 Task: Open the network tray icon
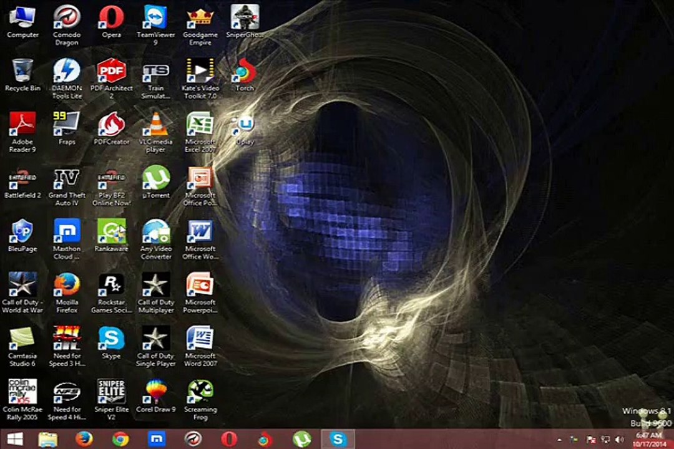[605, 440]
